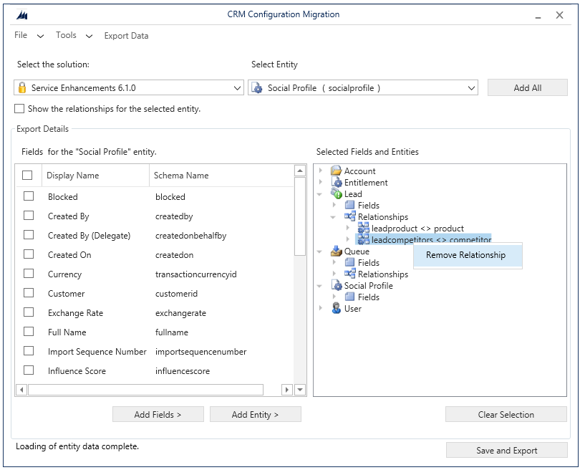Click the Lead entity icon in tree
This screenshot has height=470, width=580.
pos(337,194)
